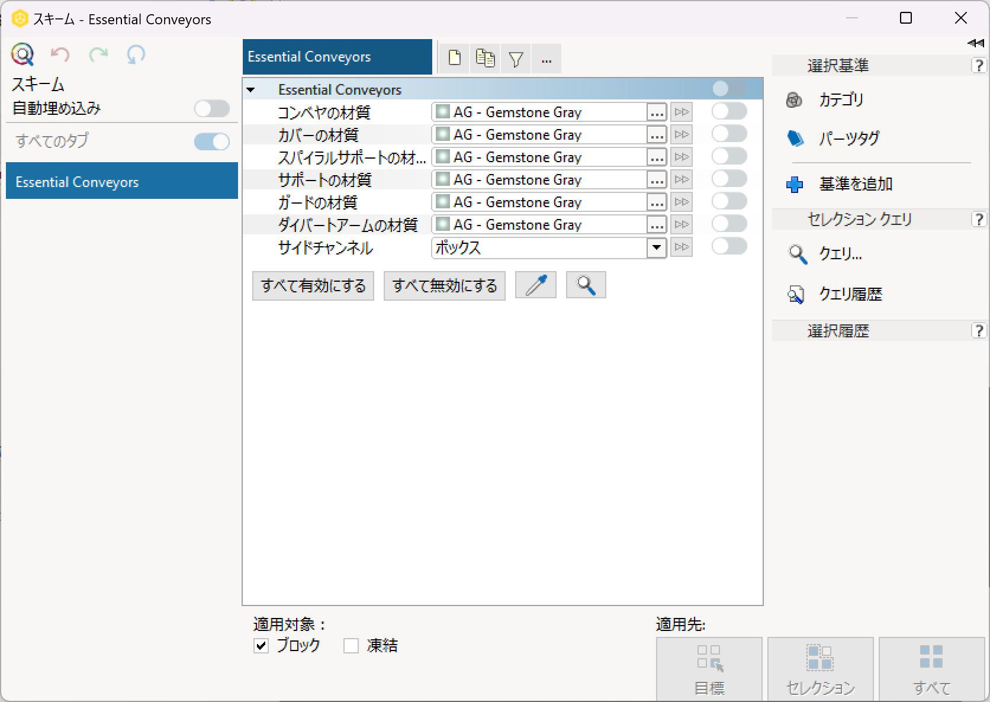Click the funnel filter toolbar icon
The height and width of the screenshot is (702, 990).
point(516,58)
